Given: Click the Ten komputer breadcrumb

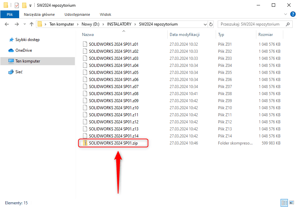Looking at the screenshot, I should click(61, 24).
